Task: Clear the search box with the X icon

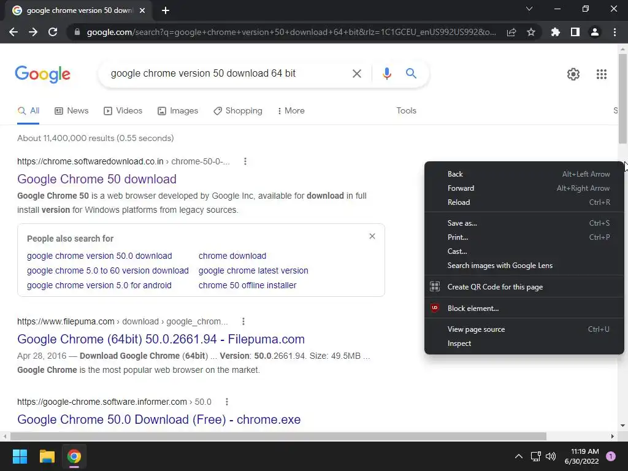Action: coord(356,74)
